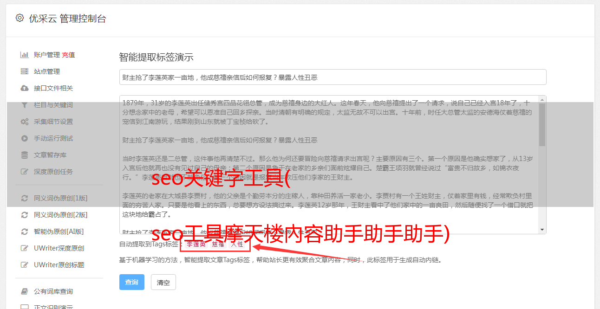Image resolution: width=600 pixels, height=309 pixels.
Task: Select the UWriter深度原创 edit icon
Action: point(25,248)
